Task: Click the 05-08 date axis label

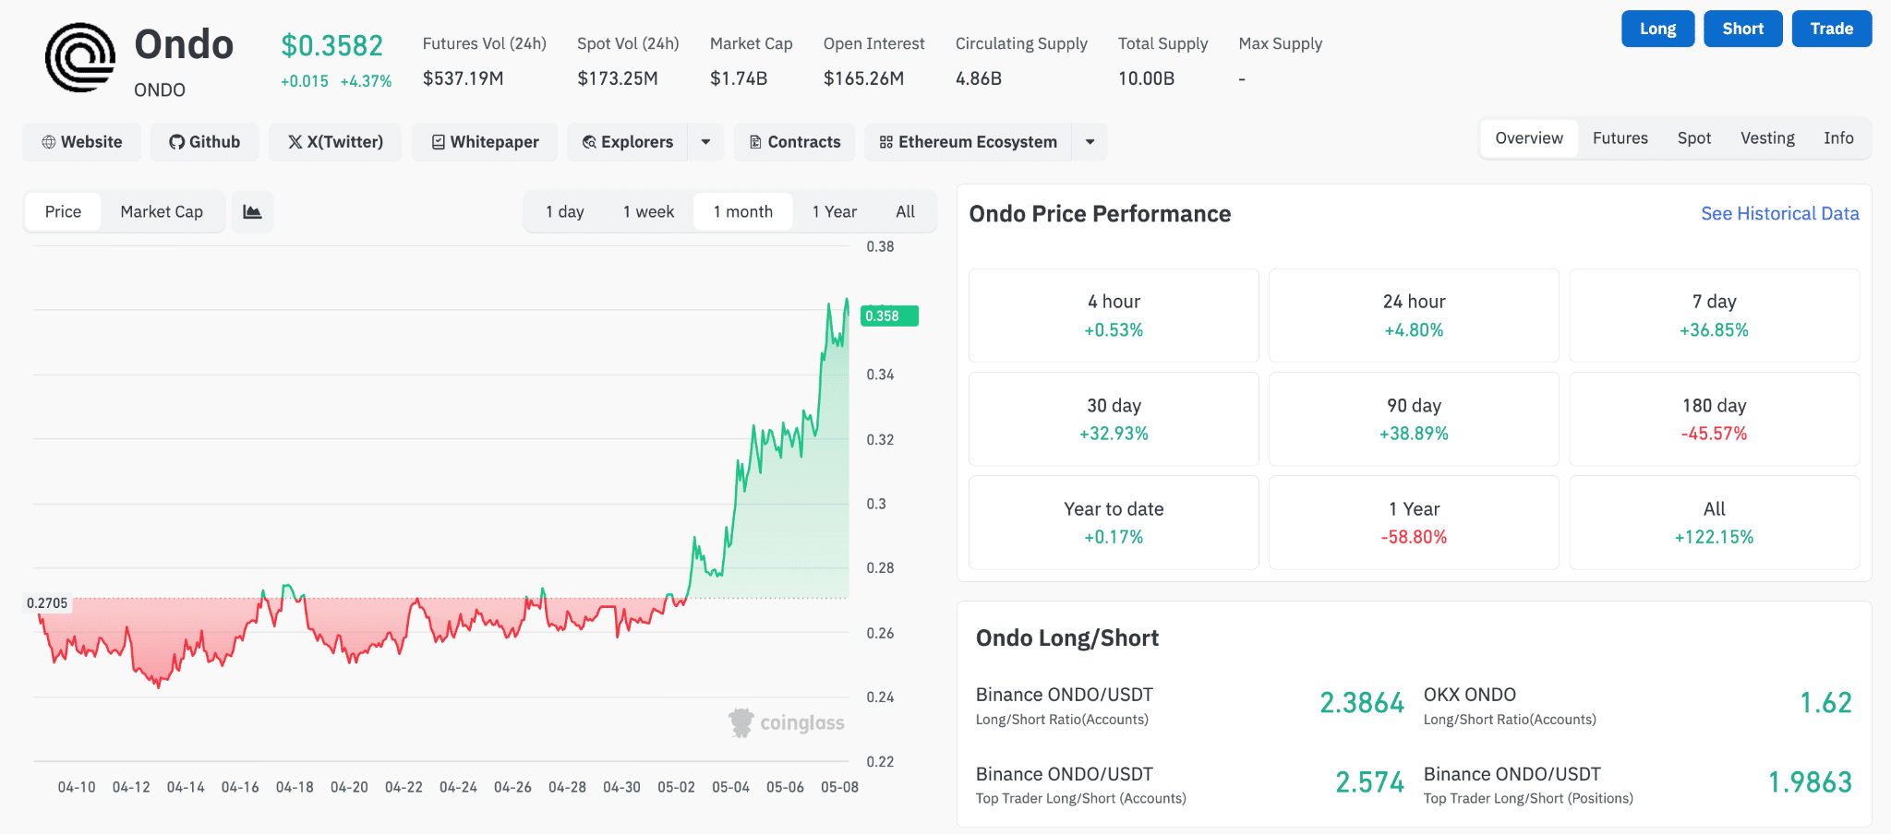Action: tap(839, 787)
